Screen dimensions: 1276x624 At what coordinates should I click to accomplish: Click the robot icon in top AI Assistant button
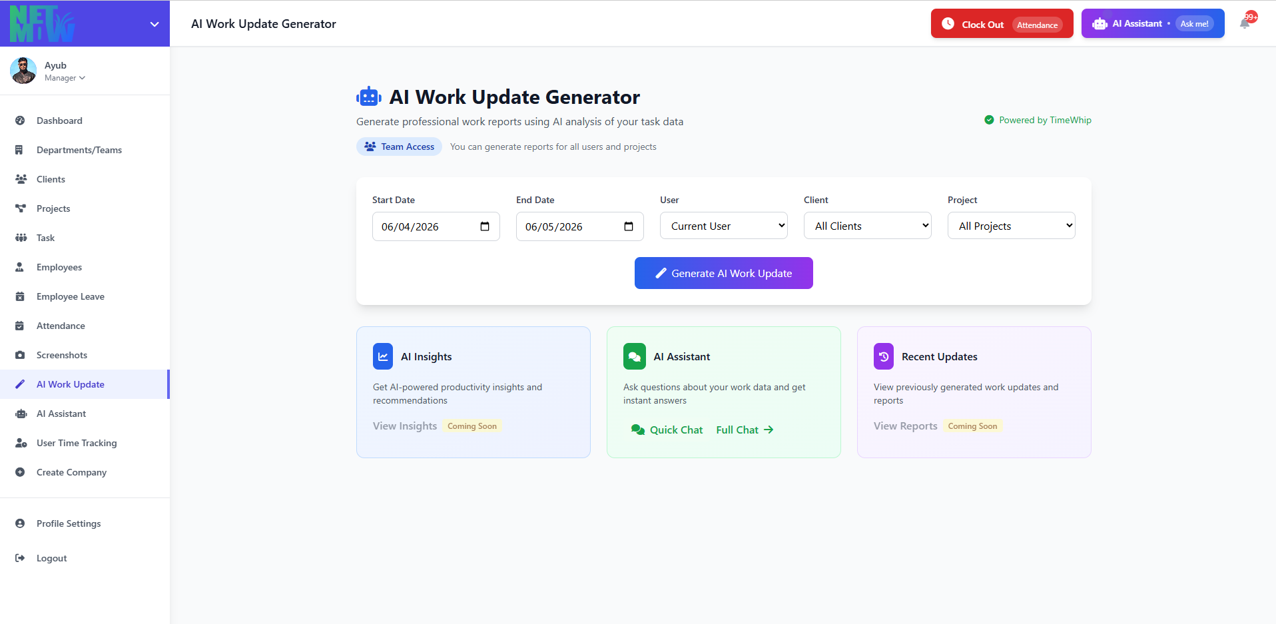tap(1100, 24)
